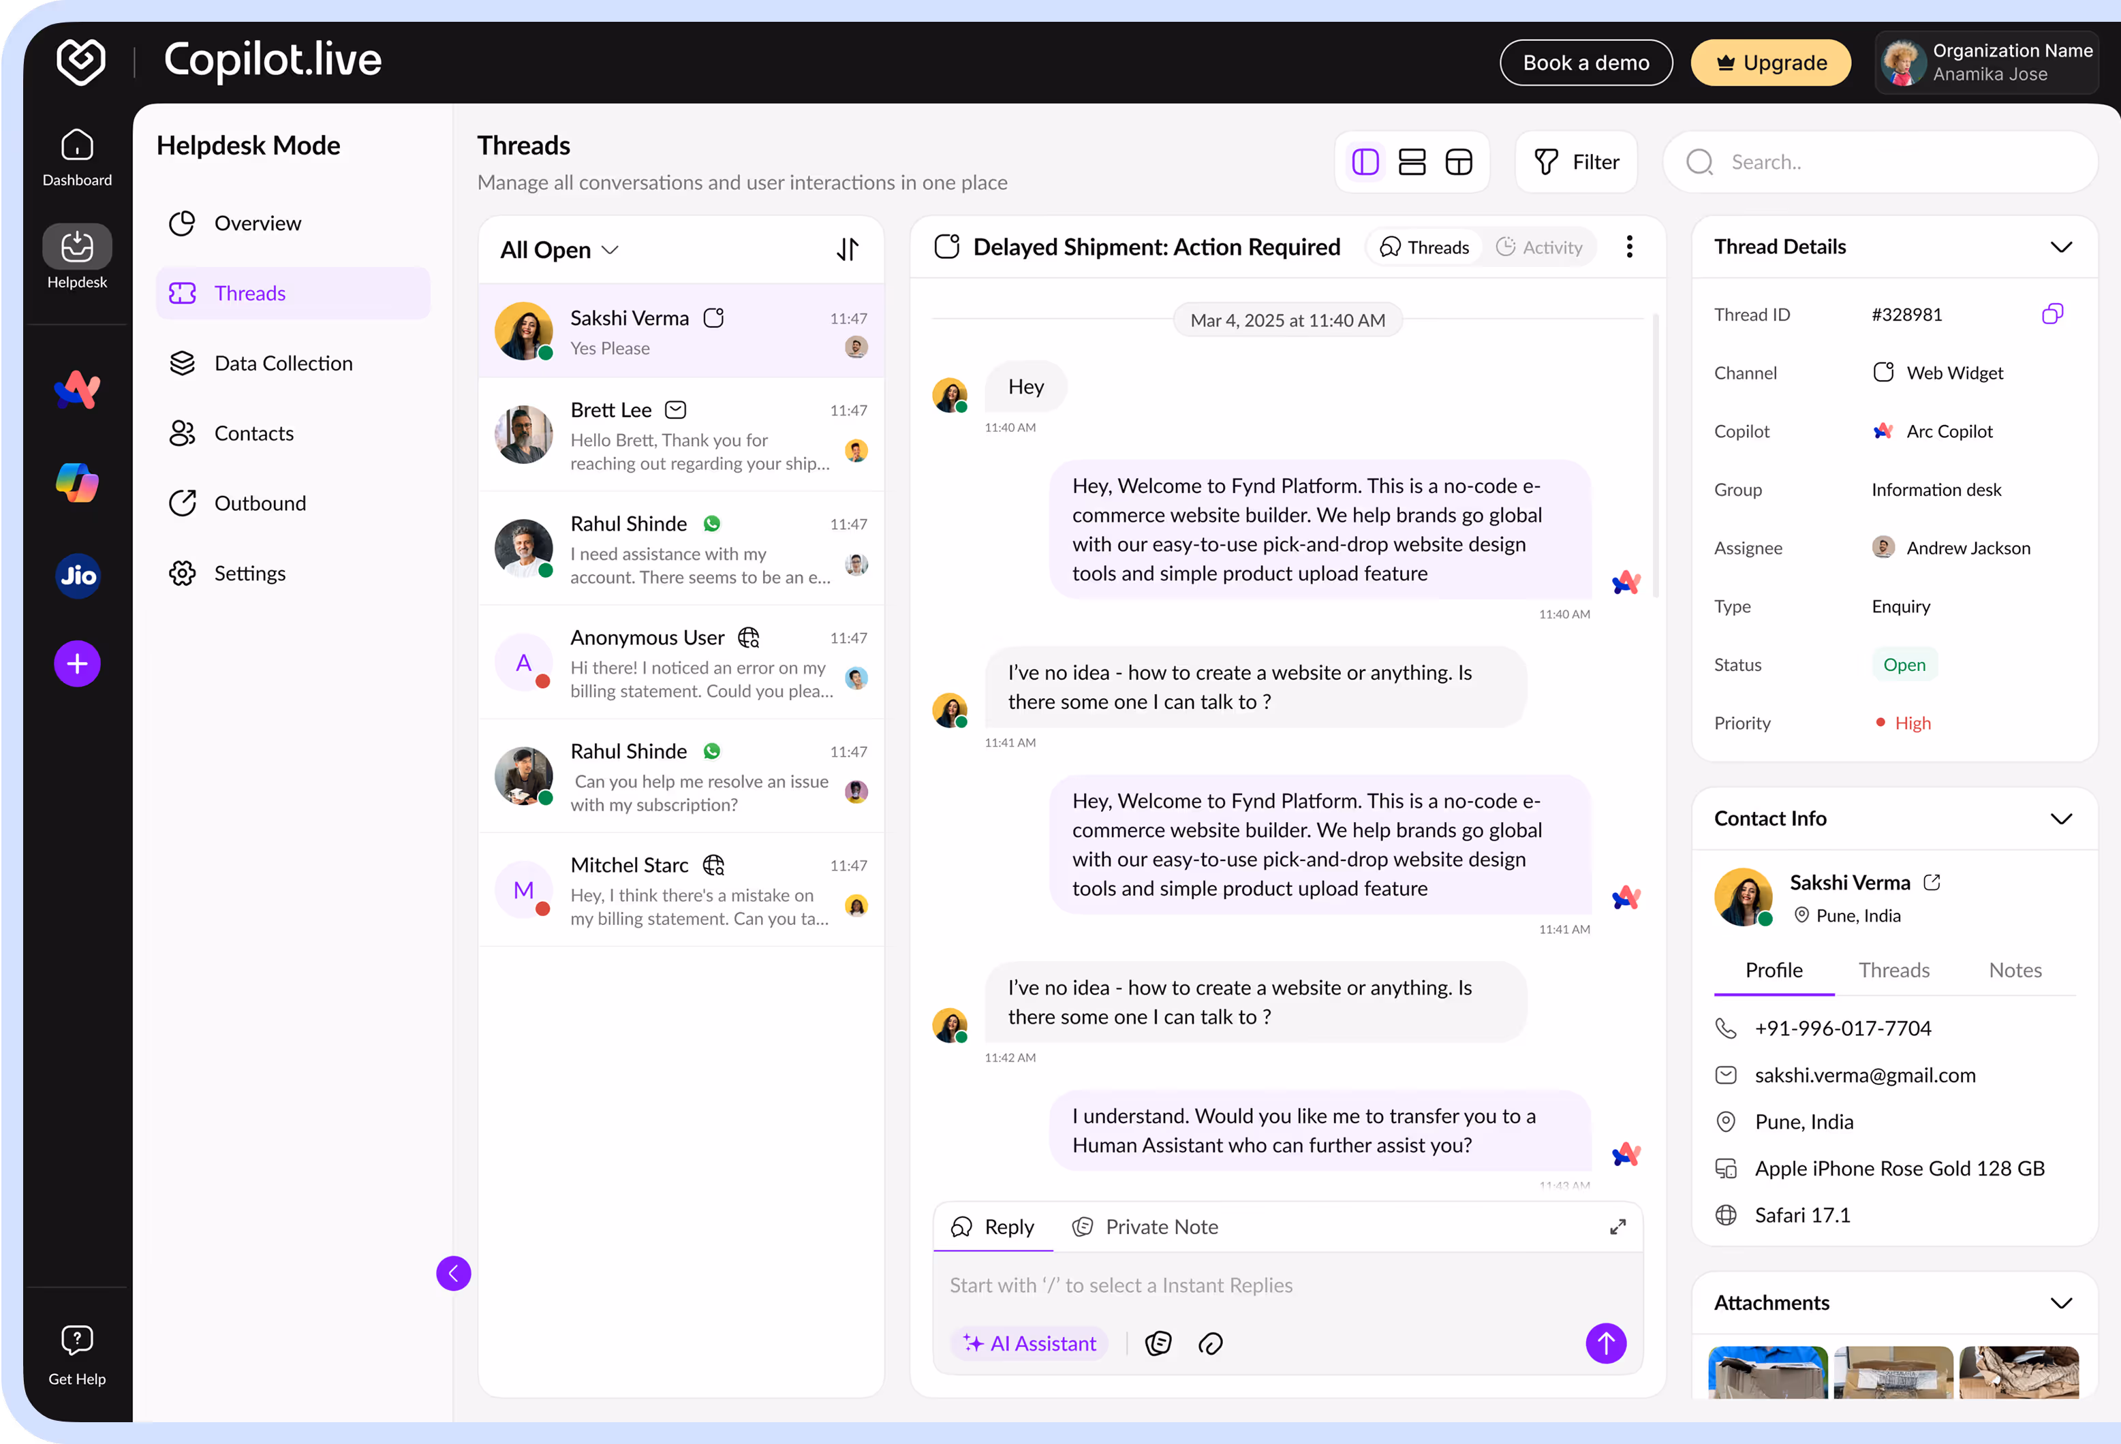Open the Dashboard from the left rail

point(77,158)
